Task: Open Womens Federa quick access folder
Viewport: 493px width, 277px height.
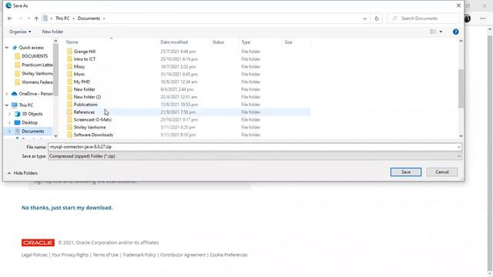Action: [x=37, y=82]
